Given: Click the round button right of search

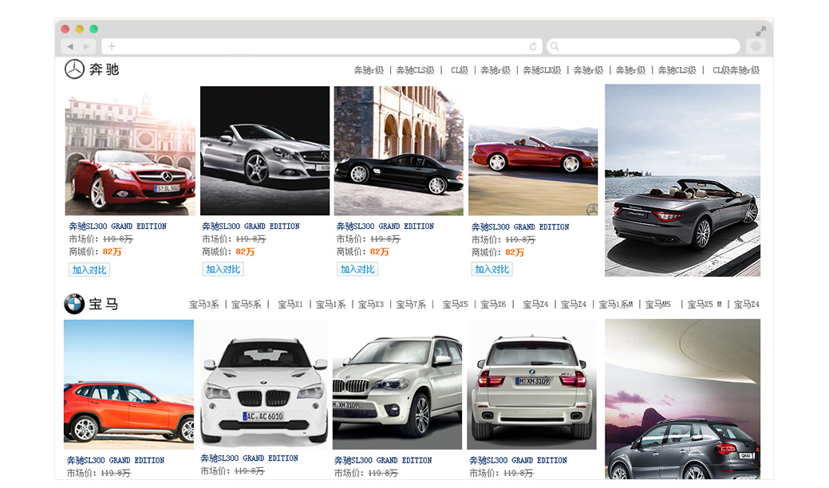Looking at the screenshot, I should (x=756, y=46).
